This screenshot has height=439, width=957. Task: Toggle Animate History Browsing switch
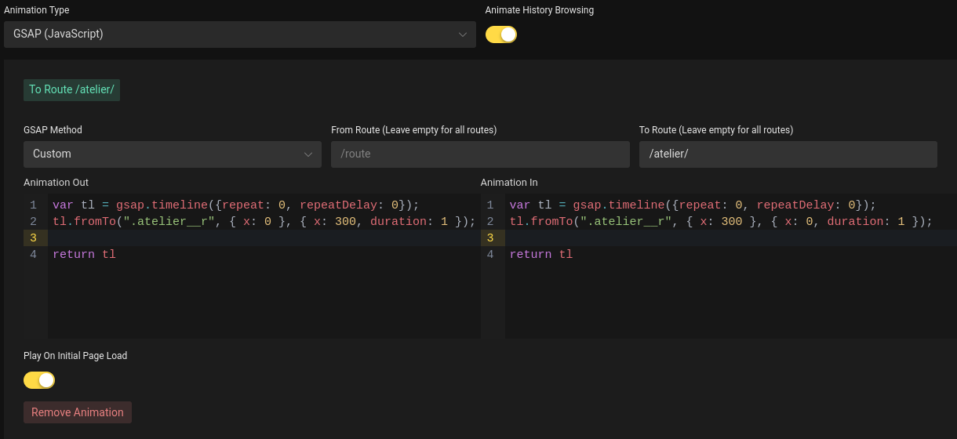click(501, 34)
